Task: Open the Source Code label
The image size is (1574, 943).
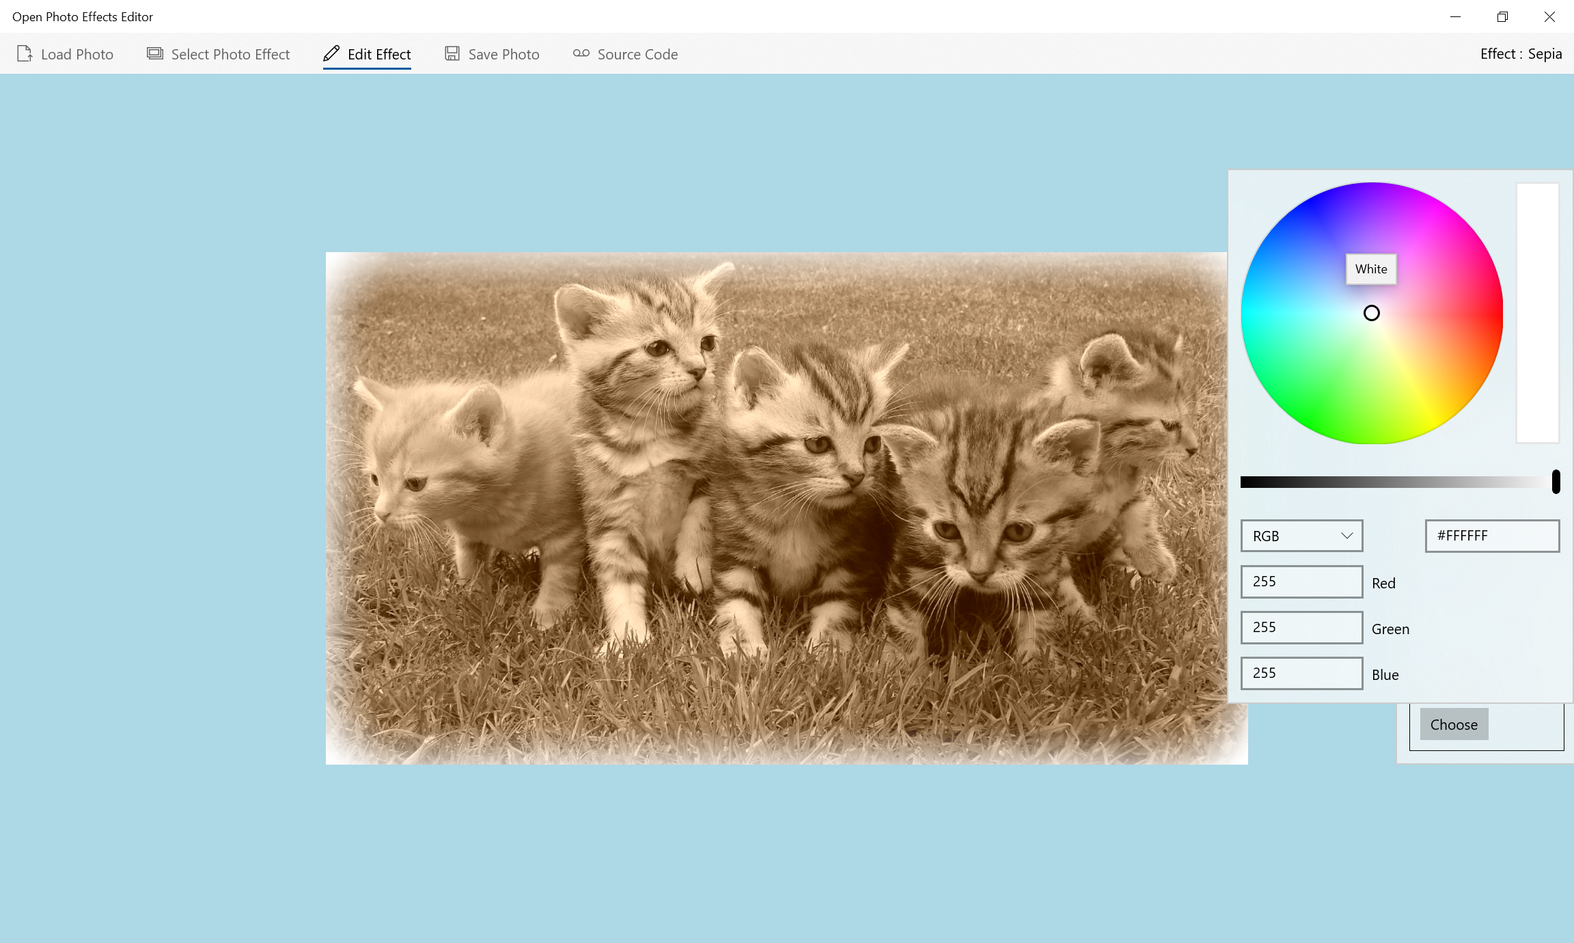Action: tap(637, 54)
